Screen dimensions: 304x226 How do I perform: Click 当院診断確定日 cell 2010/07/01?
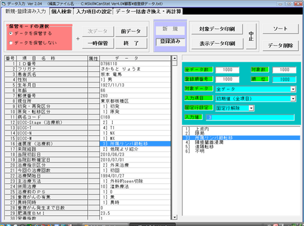[x=135, y=160]
